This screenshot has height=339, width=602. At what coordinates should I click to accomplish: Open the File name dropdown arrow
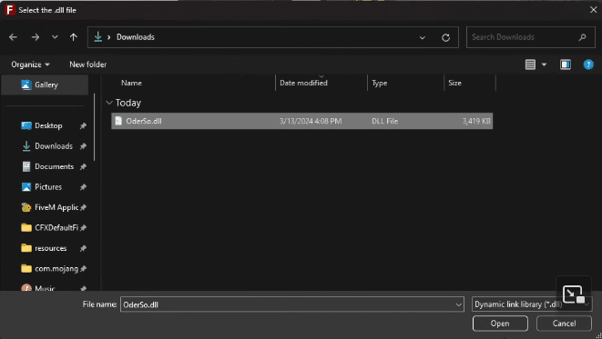coord(459,304)
